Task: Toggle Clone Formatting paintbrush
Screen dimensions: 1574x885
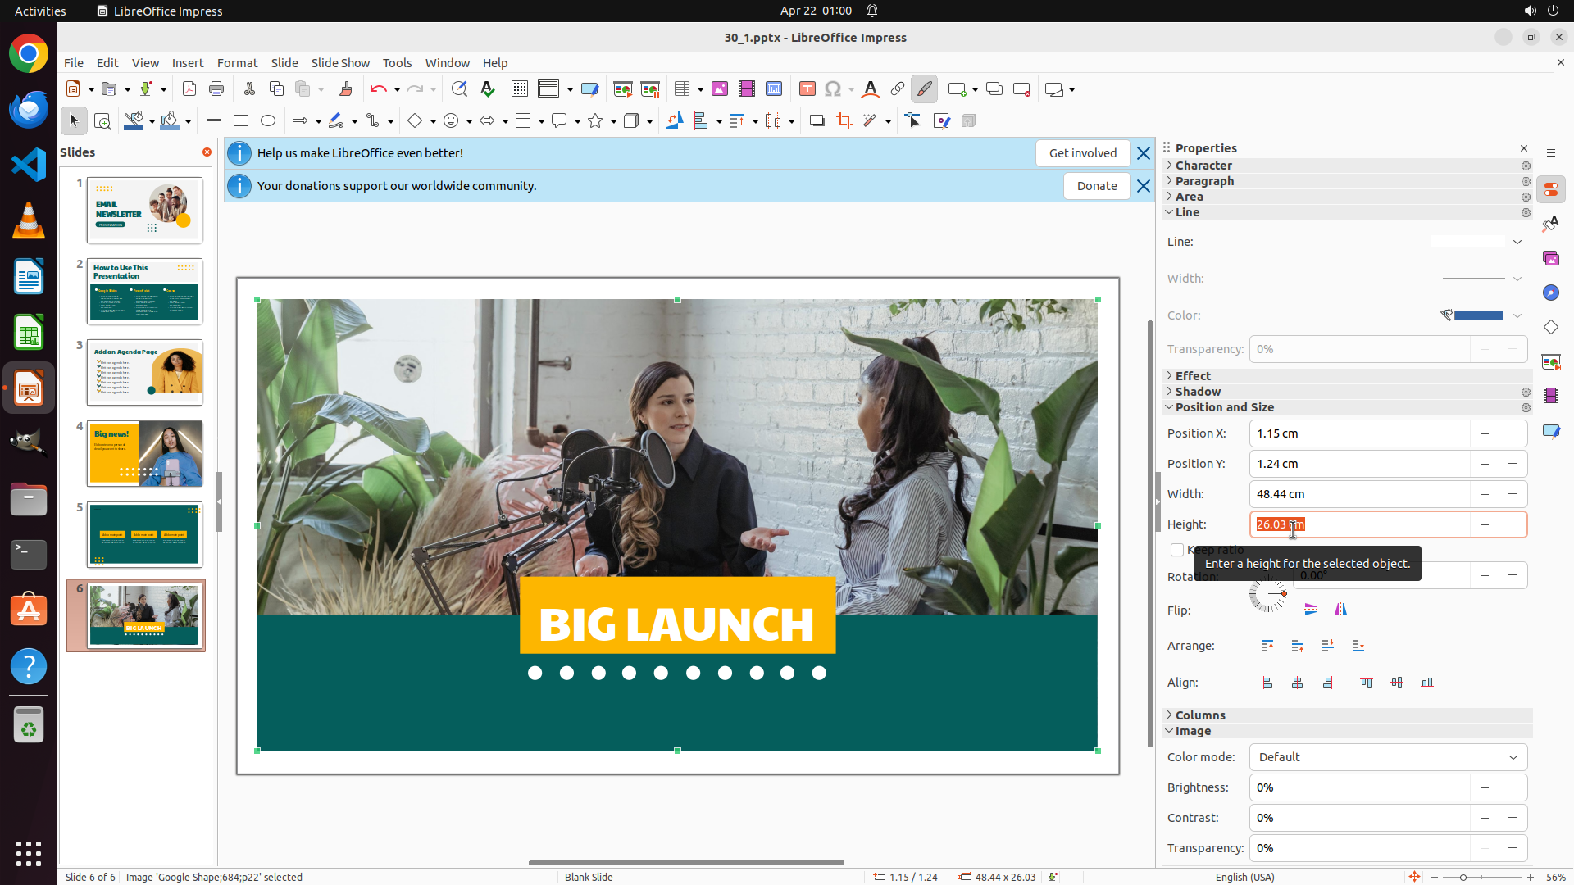Action: 345,89
